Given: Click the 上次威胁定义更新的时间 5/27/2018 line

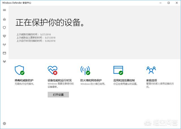Looking at the screenshot, I should click(36, 38).
